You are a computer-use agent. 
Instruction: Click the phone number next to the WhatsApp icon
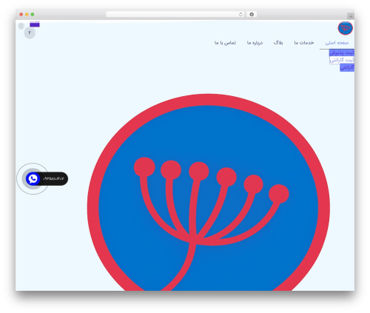[53, 178]
